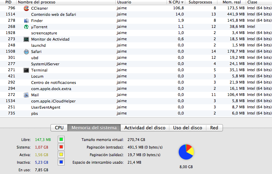The width and height of the screenshot is (272, 174).
Task: Click Safari's 14 subprocesos cell
Action: [x=214, y=51]
